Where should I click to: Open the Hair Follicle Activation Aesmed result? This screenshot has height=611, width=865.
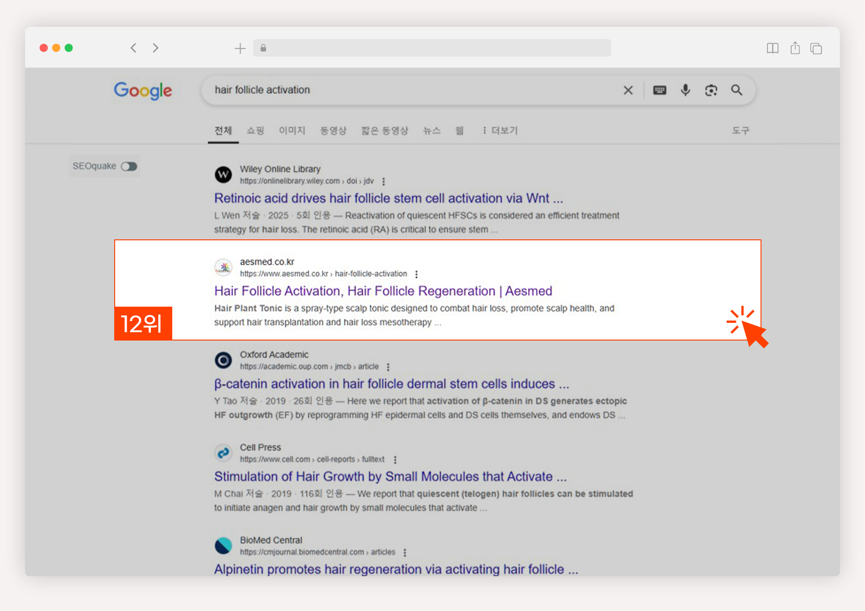point(383,291)
